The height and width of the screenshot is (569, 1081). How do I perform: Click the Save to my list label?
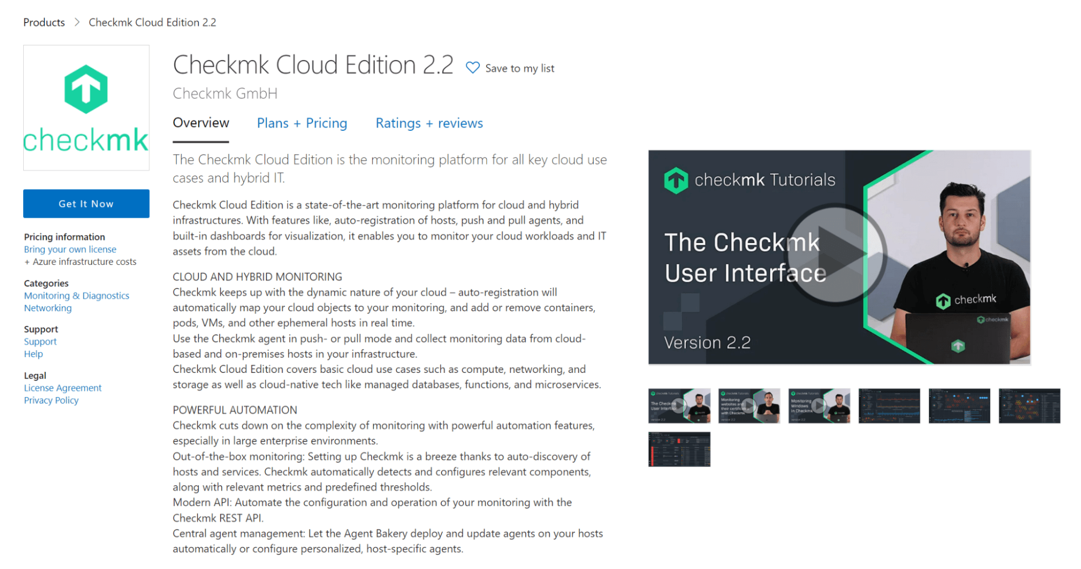click(x=520, y=69)
